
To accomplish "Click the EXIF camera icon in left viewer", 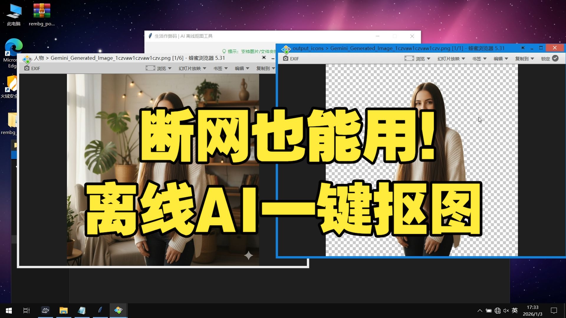I will click(x=27, y=68).
